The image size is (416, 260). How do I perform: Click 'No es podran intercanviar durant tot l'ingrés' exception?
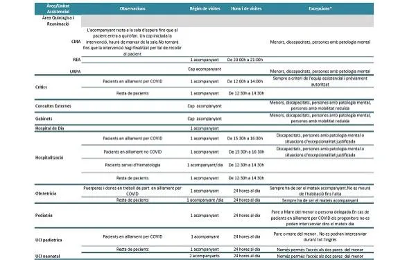[320, 236]
